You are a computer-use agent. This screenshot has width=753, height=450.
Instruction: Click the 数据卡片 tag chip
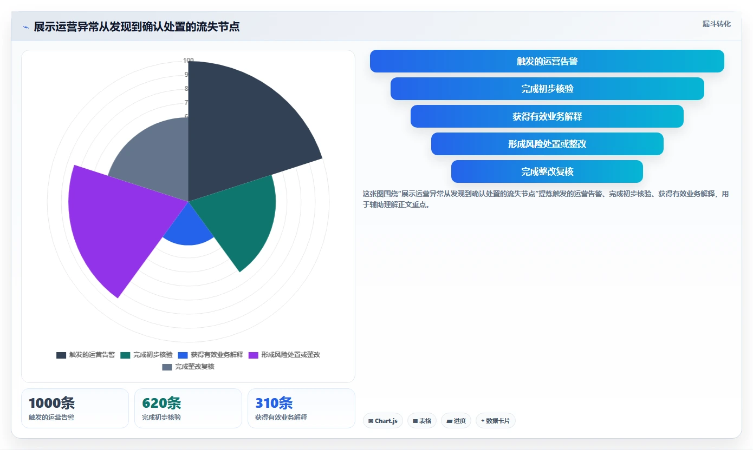point(496,421)
